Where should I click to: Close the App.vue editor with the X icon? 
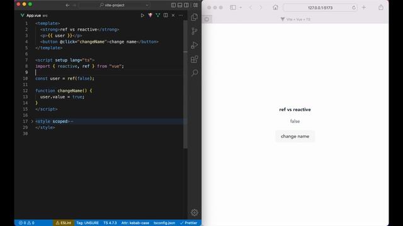[x=173, y=15]
